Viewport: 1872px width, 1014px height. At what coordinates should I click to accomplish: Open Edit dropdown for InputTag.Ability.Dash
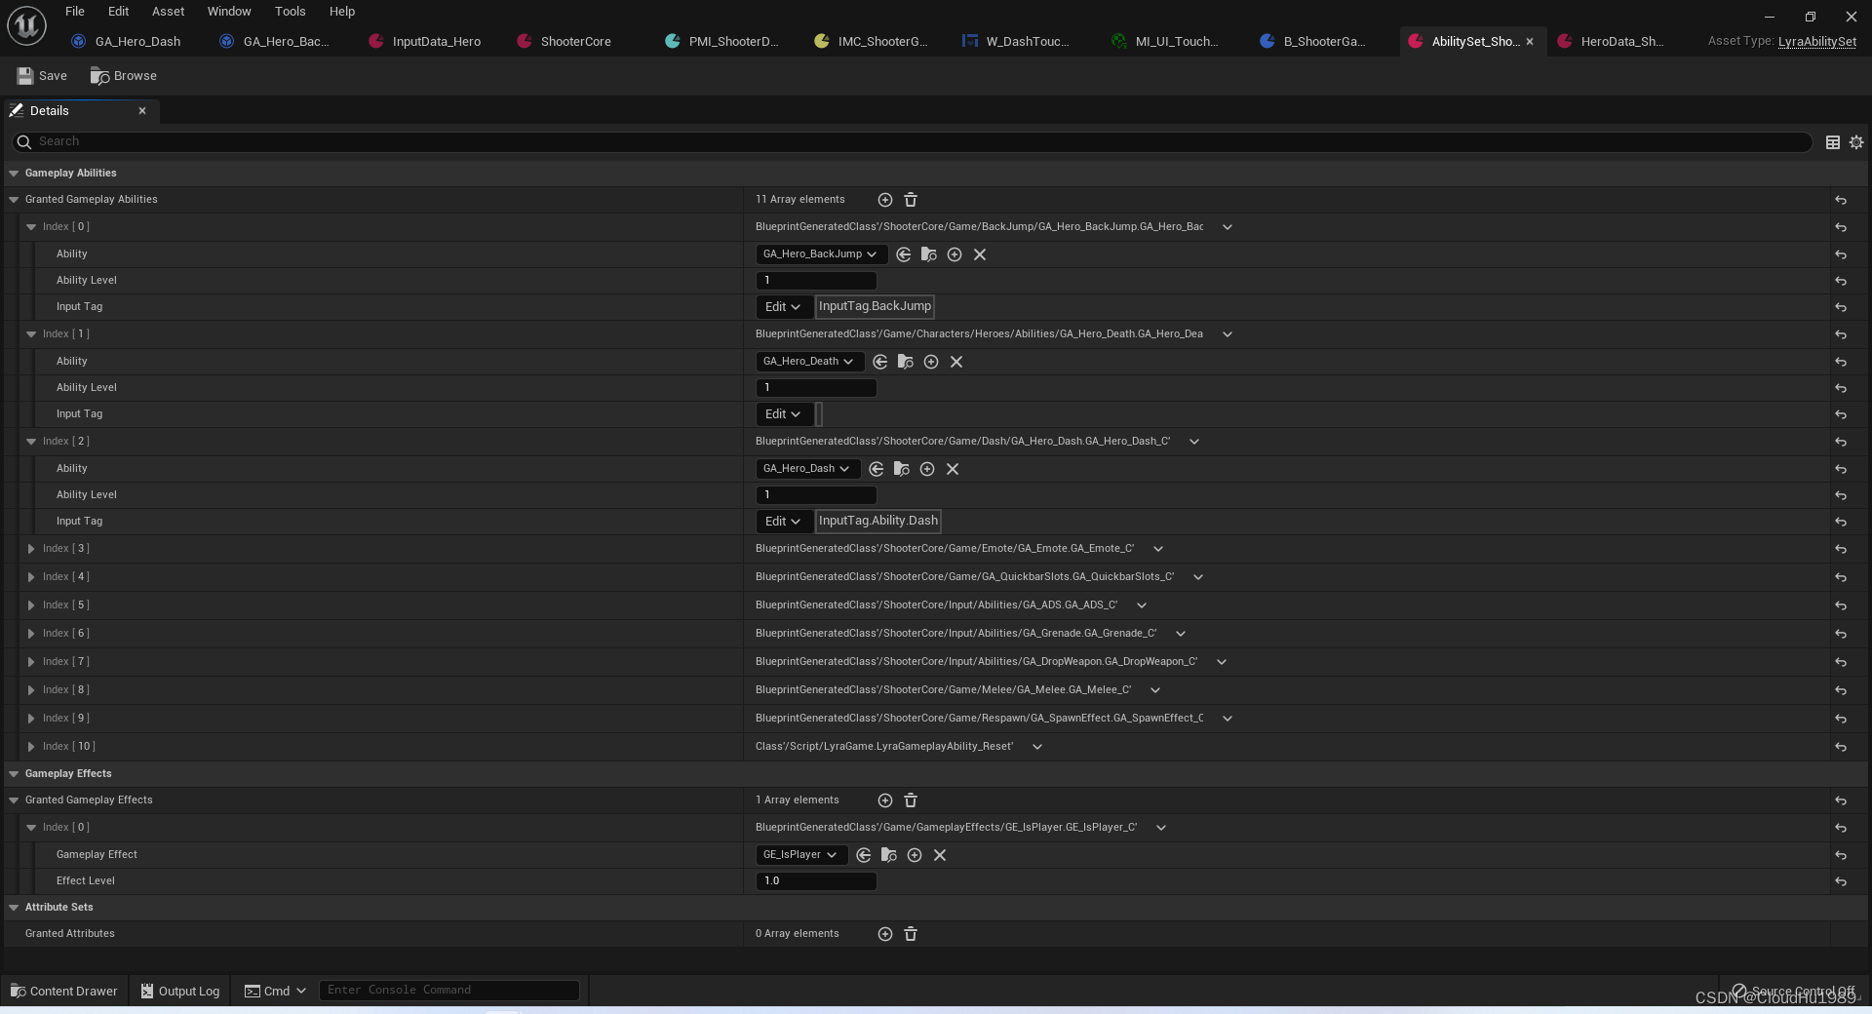pyautogui.click(x=783, y=522)
